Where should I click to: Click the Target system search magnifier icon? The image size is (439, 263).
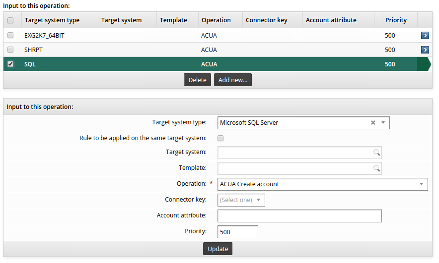coord(376,153)
